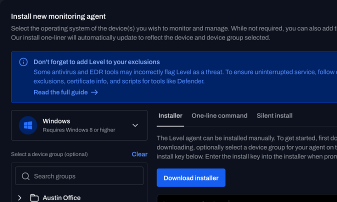Open the Silent install tab
This screenshot has width=337, height=202.
[274, 115]
